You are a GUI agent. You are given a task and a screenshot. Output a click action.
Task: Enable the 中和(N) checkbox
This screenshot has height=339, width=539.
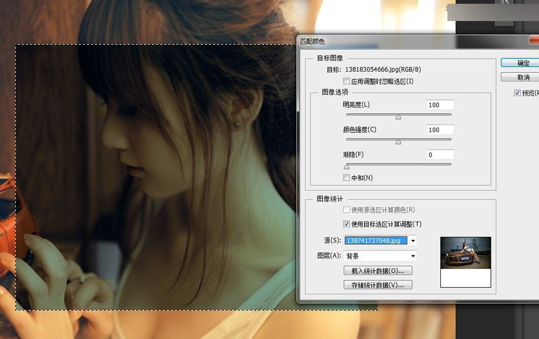point(347,178)
